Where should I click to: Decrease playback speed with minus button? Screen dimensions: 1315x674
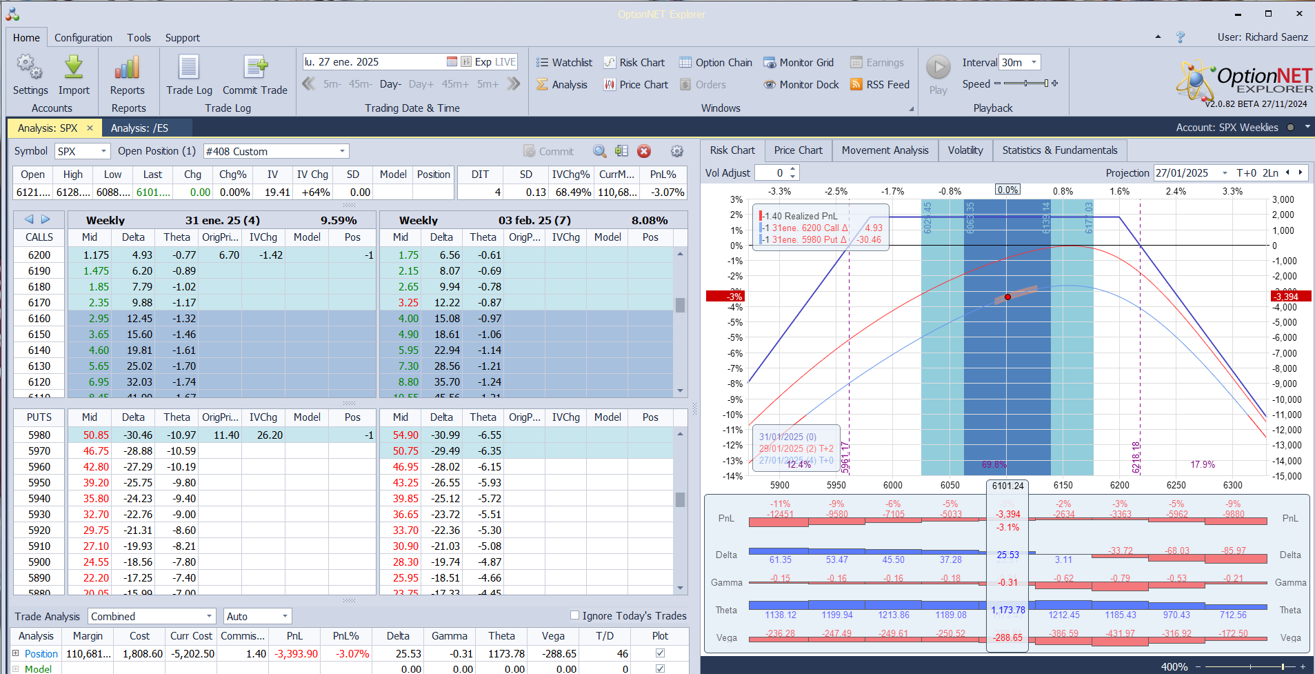(x=996, y=83)
